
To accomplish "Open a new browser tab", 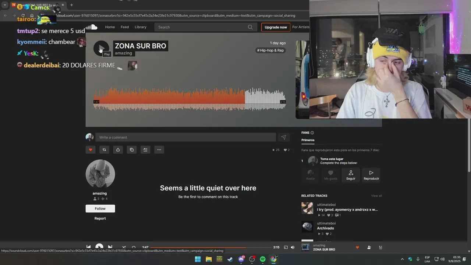I will pyautogui.click(x=71, y=5).
